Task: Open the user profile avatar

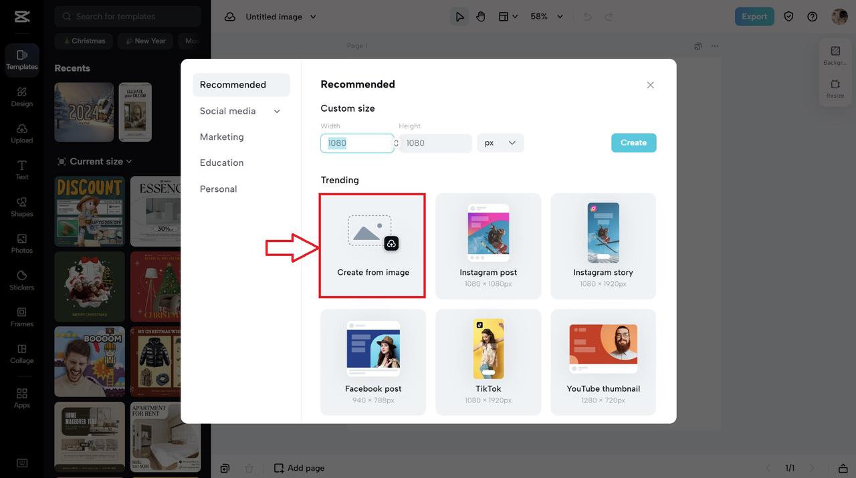Action: [x=839, y=17]
